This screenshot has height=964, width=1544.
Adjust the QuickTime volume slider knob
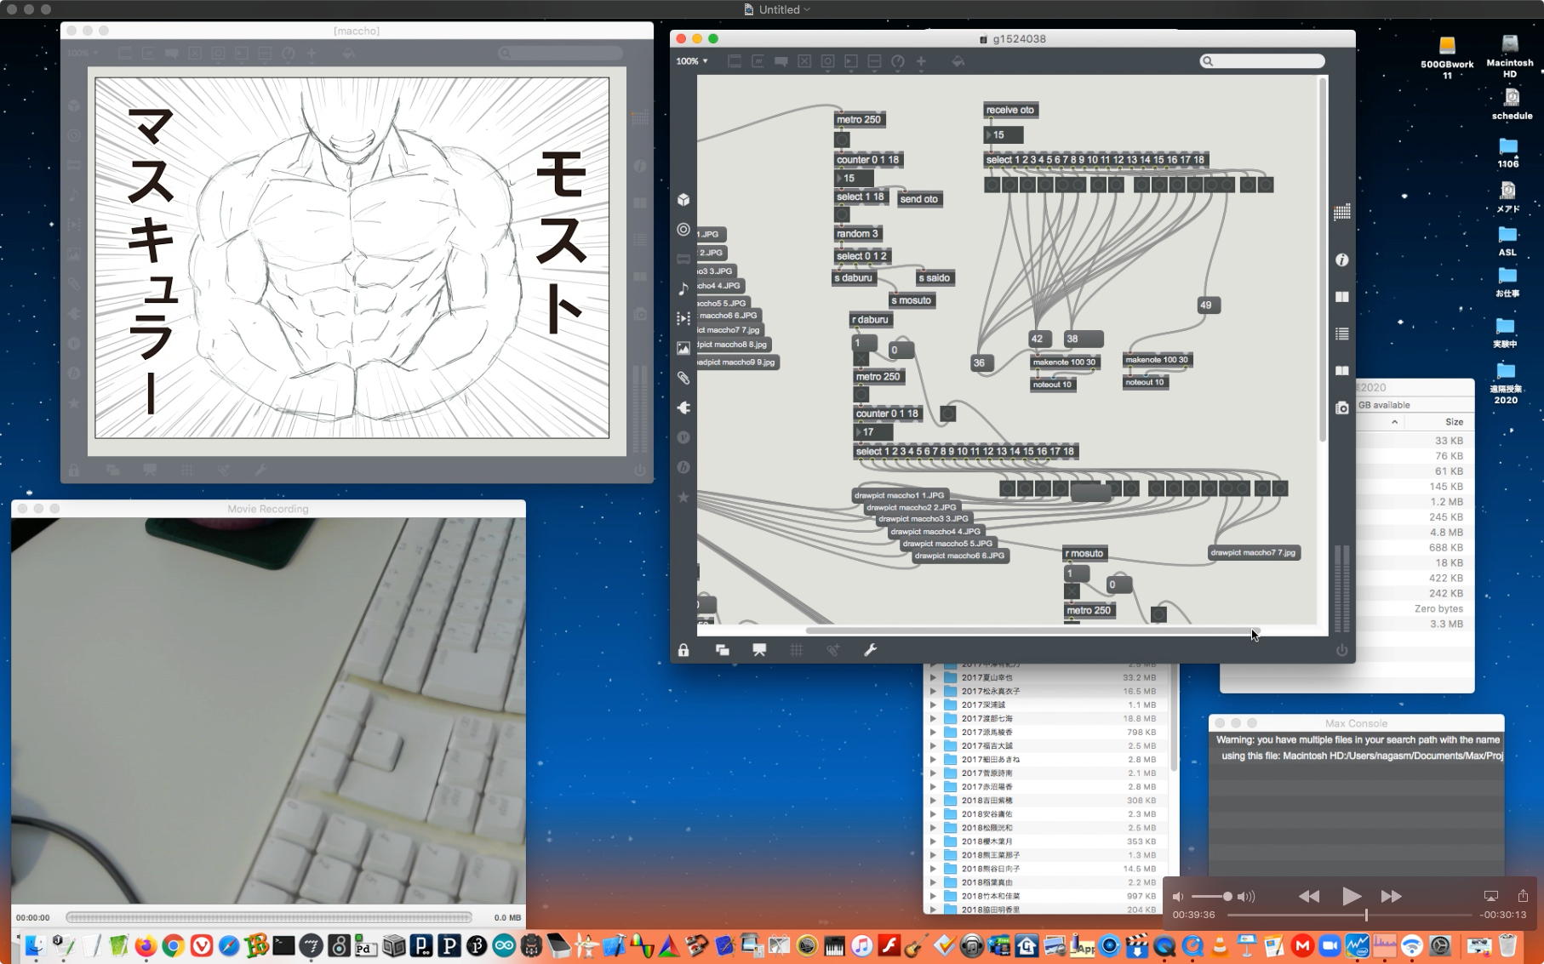tap(1227, 896)
